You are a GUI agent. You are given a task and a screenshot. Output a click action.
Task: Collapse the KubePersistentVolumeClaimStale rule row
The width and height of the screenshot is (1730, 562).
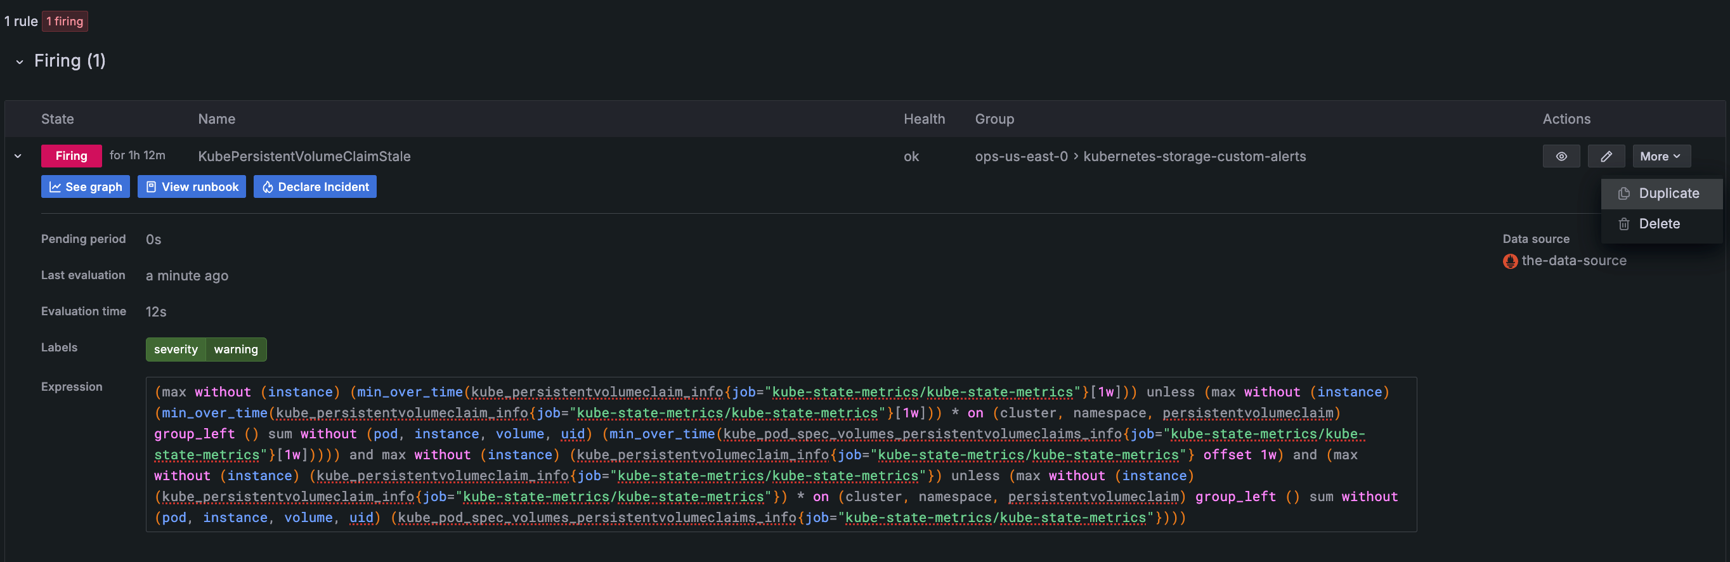coord(18,157)
